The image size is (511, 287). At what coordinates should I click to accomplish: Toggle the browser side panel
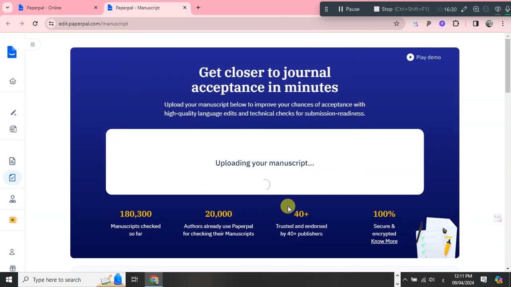coord(475,24)
